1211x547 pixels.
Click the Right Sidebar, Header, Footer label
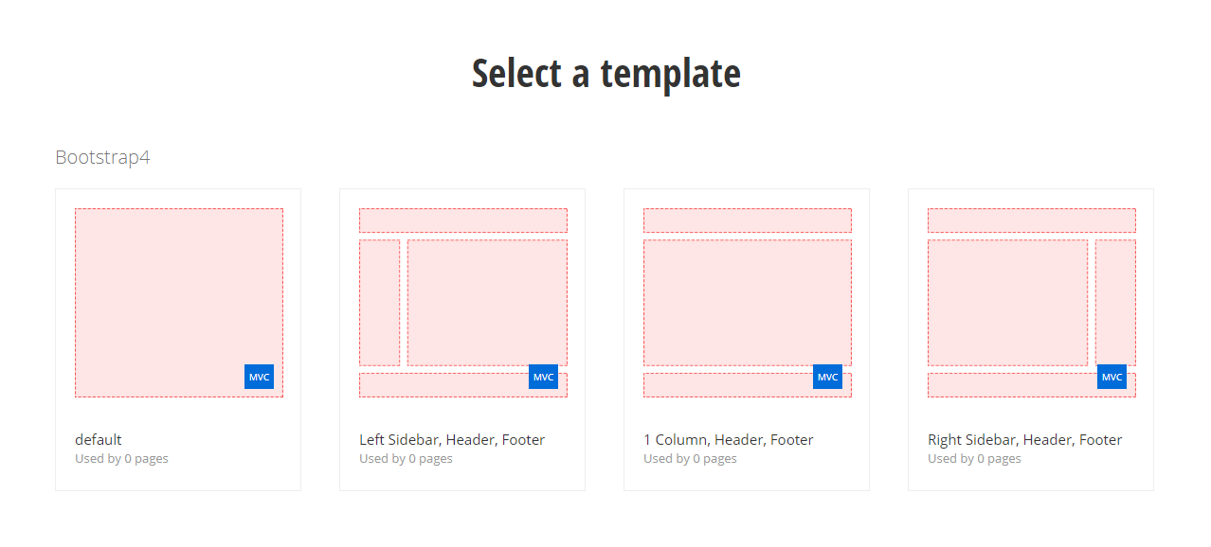tap(1025, 439)
